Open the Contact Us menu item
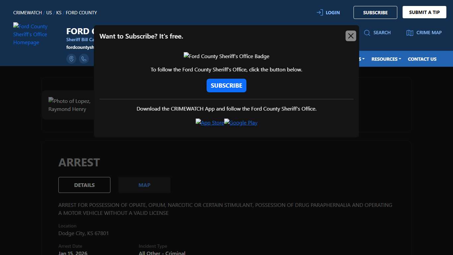Screen dimensions: 453x255 422,59
